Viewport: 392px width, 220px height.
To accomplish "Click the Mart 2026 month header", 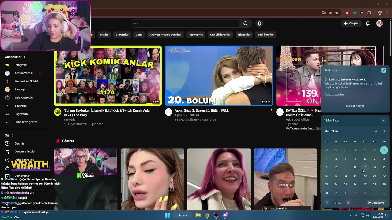I will click(x=331, y=131).
